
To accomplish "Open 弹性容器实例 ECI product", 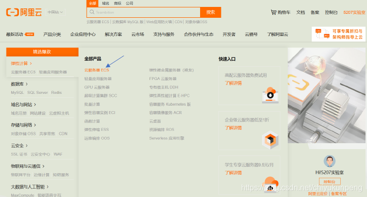I will pyautogui.click(x=100, y=113).
